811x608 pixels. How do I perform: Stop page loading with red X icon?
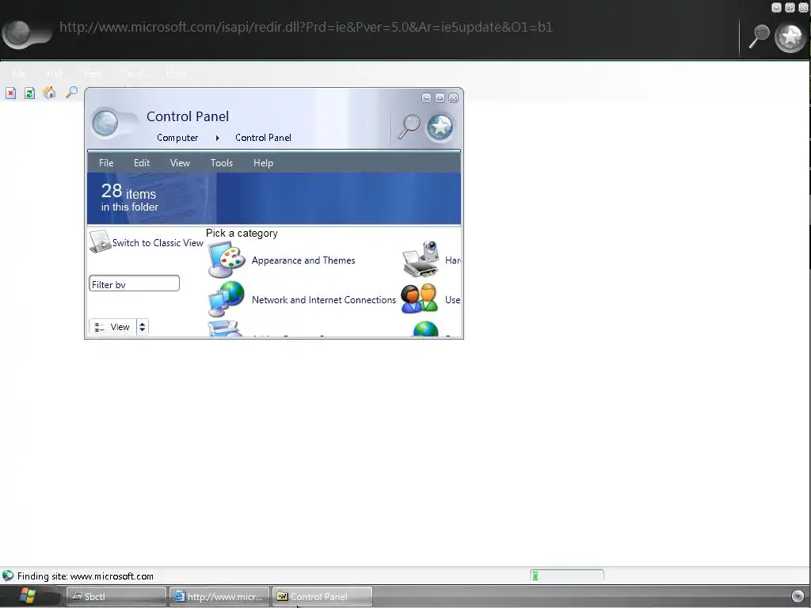[x=11, y=93]
